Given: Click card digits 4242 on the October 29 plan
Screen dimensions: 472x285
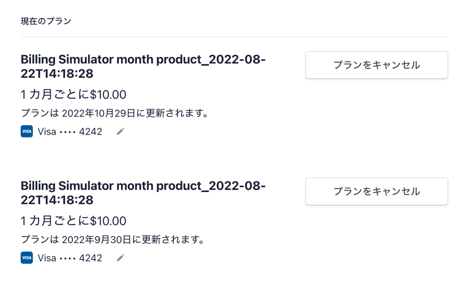Looking at the screenshot, I should [91, 132].
